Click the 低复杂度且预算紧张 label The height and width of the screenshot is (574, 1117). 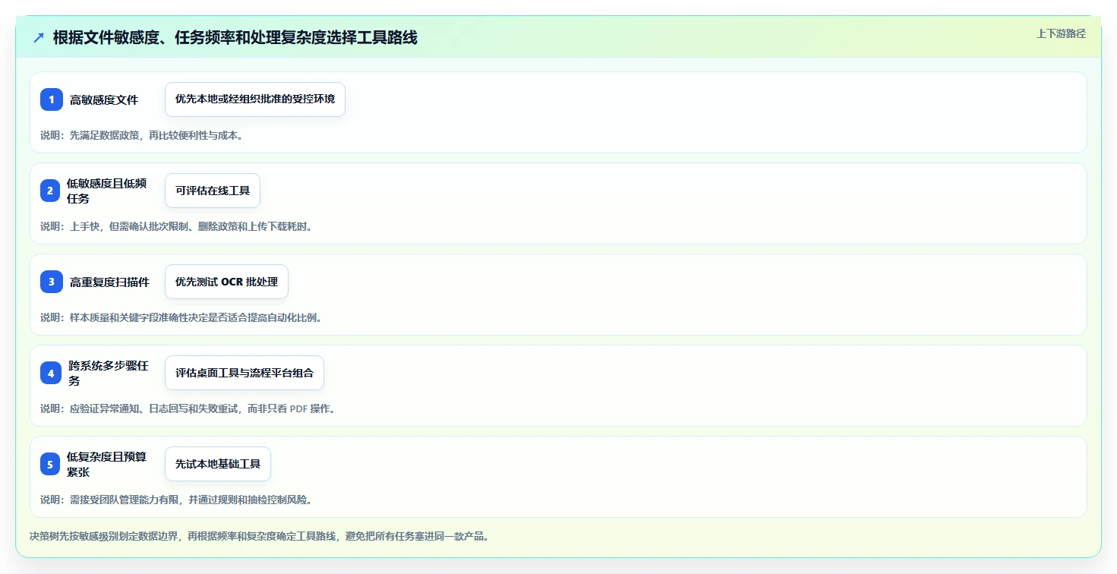click(x=107, y=464)
